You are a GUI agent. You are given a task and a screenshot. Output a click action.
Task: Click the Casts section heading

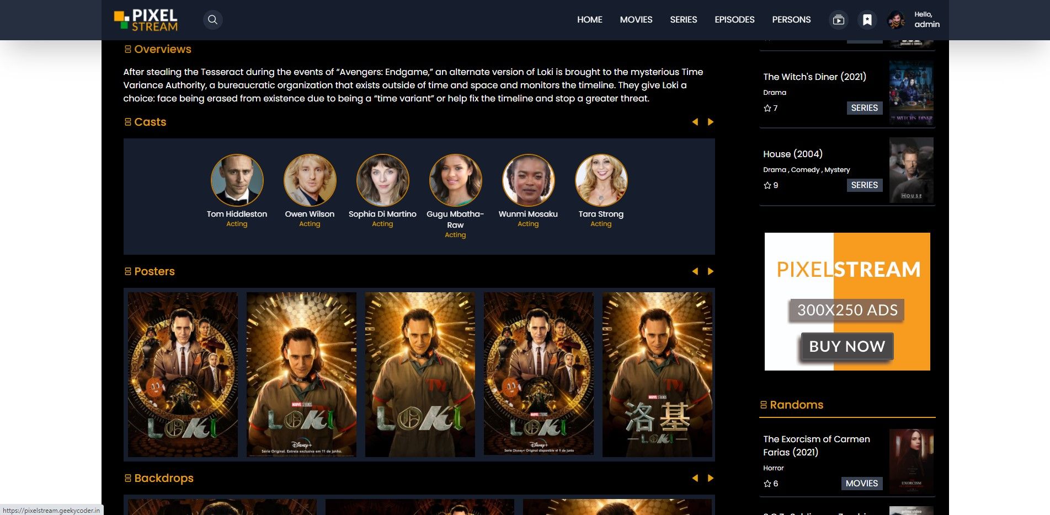(145, 122)
